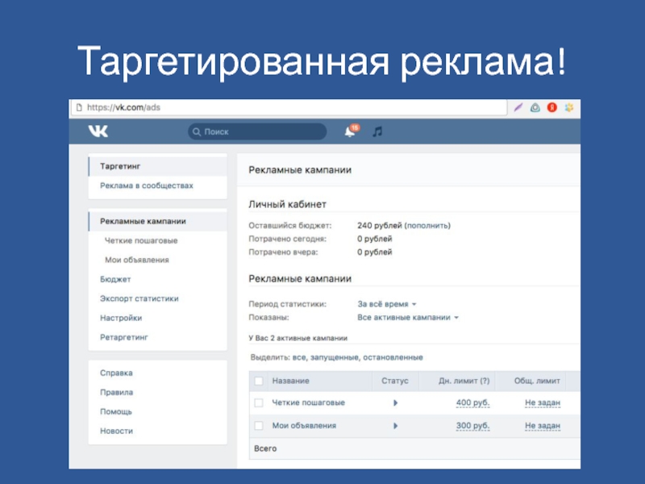Open Реклама в сообществах section
This screenshot has height=484, width=645.
pos(147,186)
